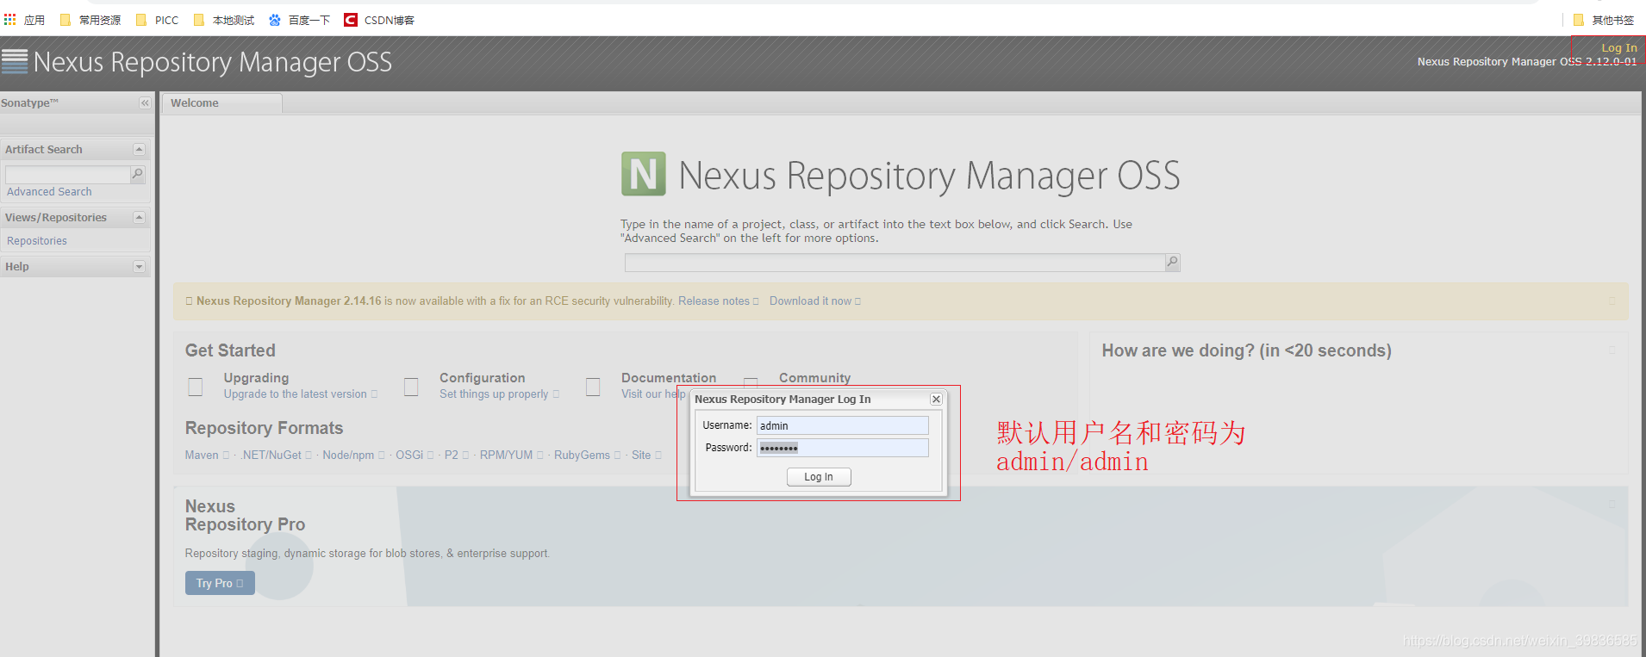This screenshot has height=657, width=1646.
Task: Click How are we doing heading
Action: tap(1246, 350)
